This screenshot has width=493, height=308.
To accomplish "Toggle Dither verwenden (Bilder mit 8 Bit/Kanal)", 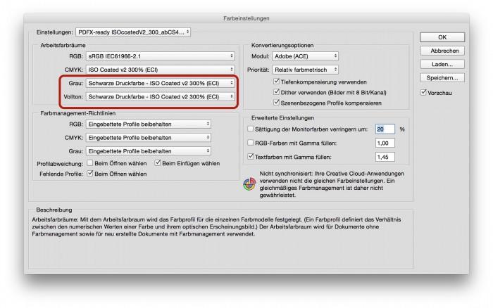I will (276, 92).
